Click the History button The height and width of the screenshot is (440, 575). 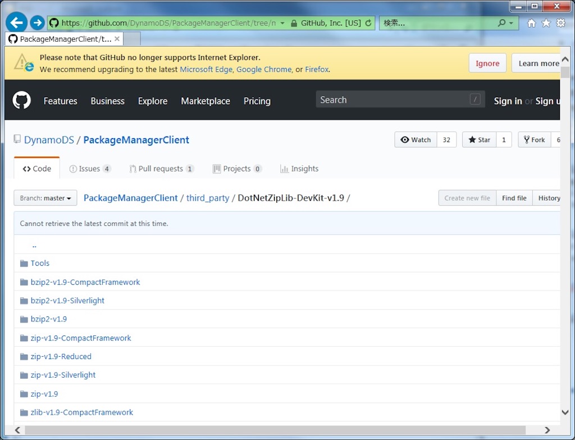(547, 198)
